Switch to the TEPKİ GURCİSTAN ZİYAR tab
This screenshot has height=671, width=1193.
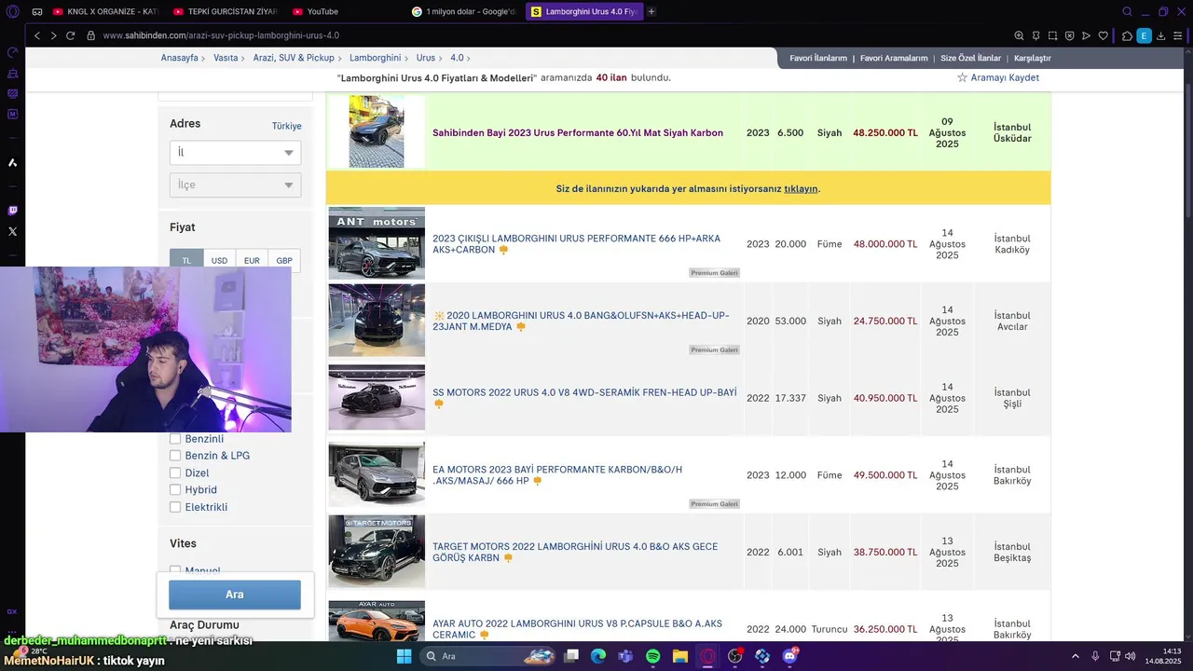tap(226, 11)
